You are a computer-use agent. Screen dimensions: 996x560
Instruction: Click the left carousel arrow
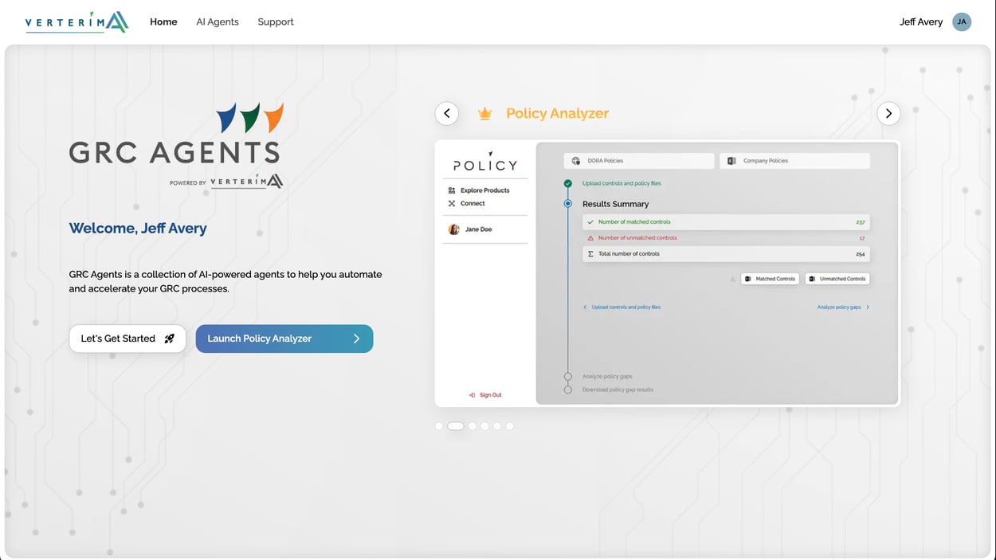pos(447,113)
